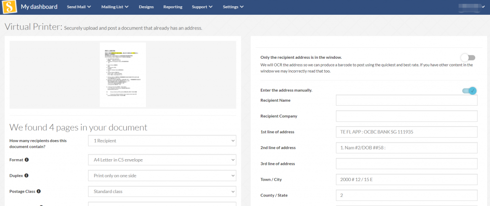The image size is (490, 206).
Task: Open the Send Mail menu
Action: [79, 7]
